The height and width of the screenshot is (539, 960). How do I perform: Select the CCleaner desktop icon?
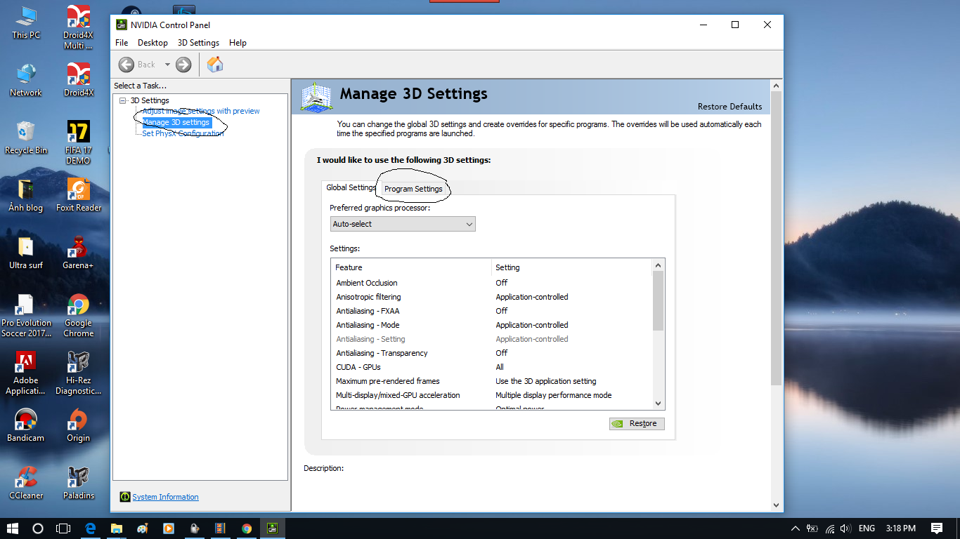[x=26, y=484]
